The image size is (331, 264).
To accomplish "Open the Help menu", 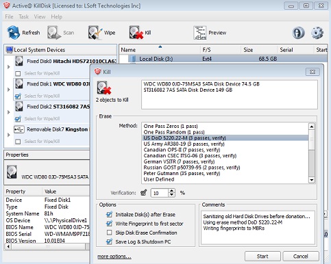I will [57, 16].
